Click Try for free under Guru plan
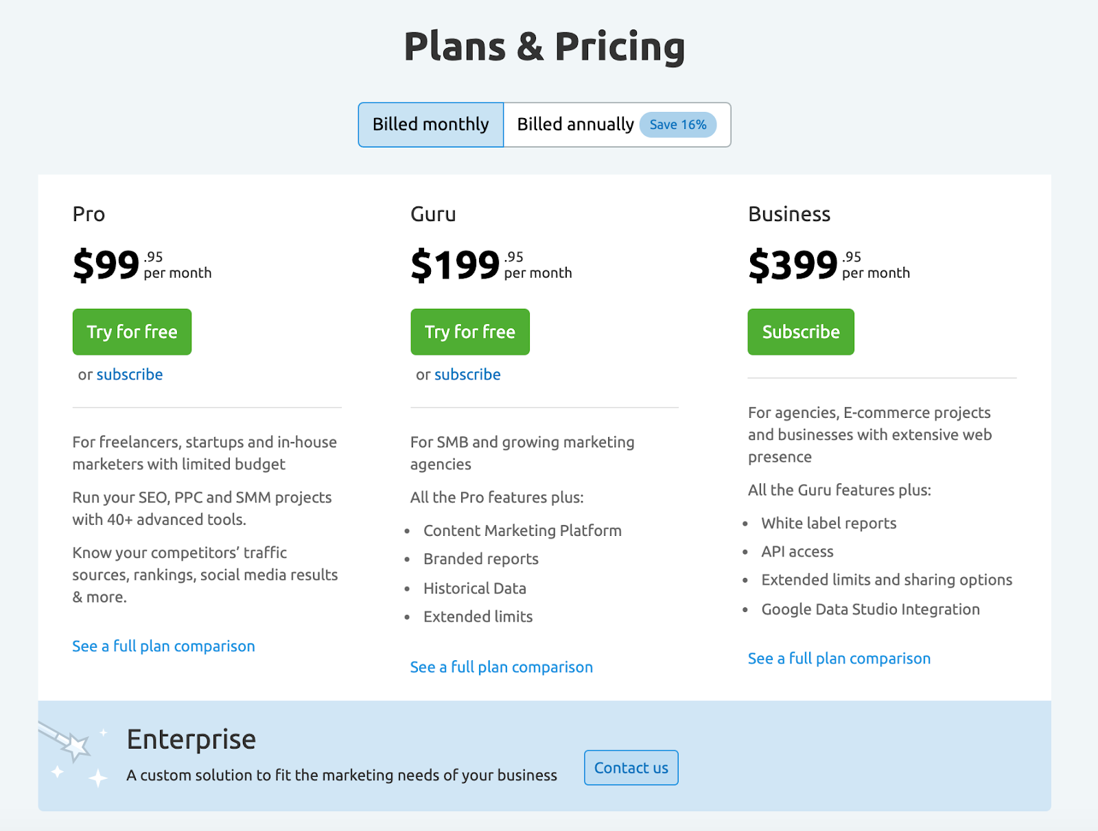The height and width of the screenshot is (831, 1098). [470, 332]
